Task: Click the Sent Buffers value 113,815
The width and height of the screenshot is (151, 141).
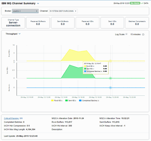Action: [116, 122]
